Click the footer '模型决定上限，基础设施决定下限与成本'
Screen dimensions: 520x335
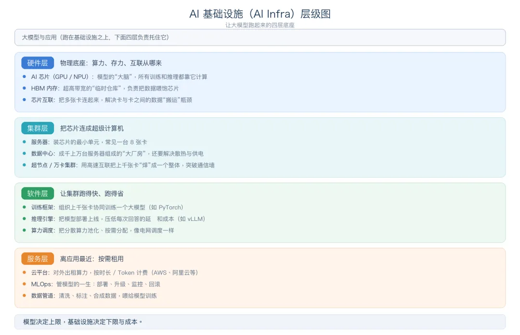(83, 322)
